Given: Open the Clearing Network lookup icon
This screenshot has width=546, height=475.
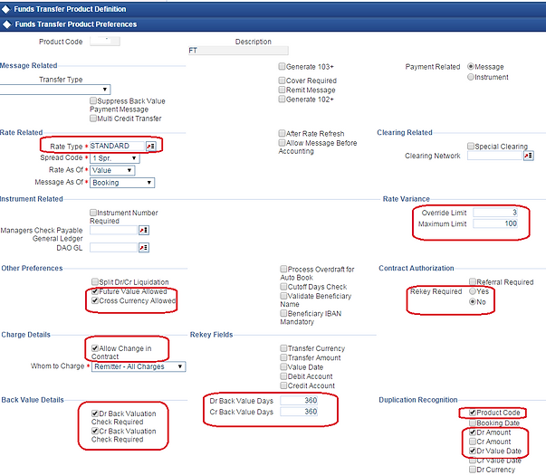Looking at the screenshot, I should click(528, 156).
